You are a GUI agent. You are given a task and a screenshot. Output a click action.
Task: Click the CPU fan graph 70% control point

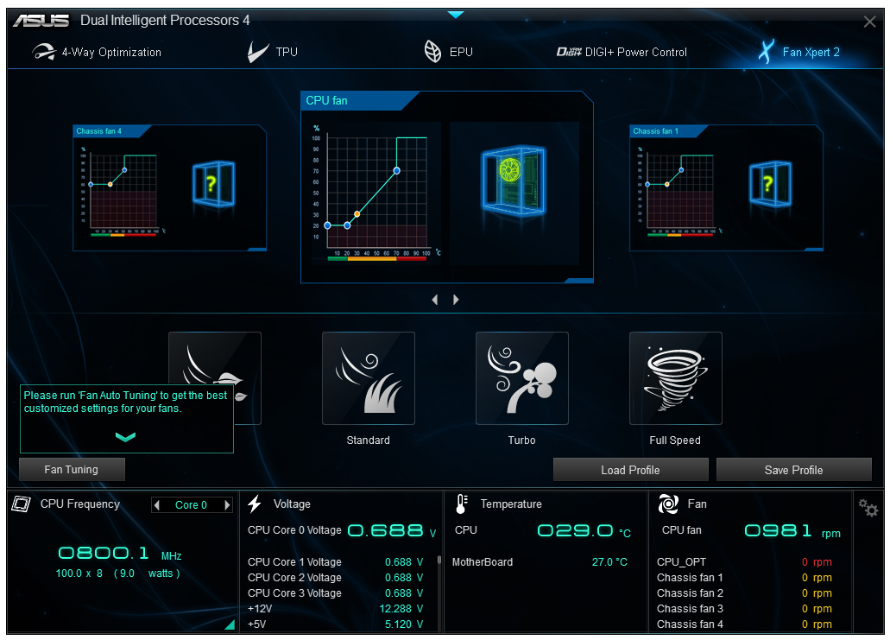397,170
